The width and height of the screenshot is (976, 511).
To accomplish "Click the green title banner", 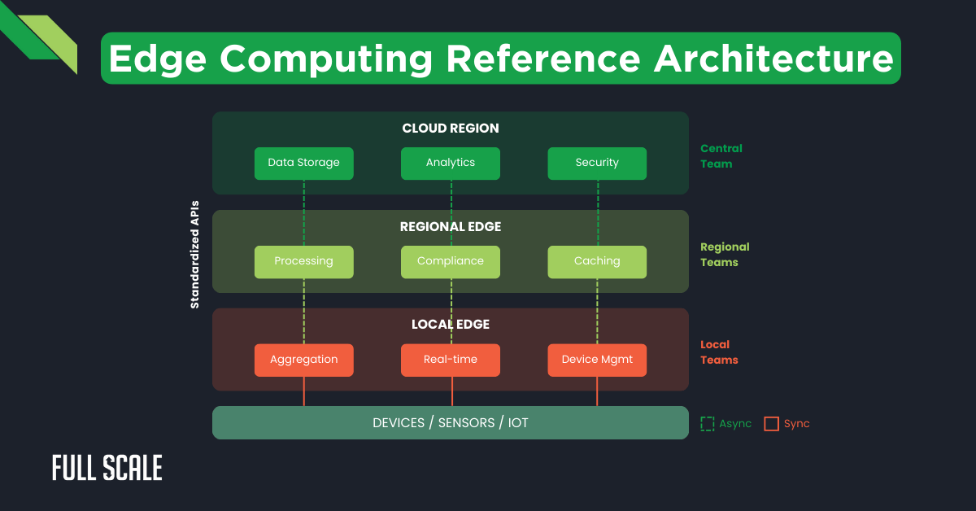I will (500, 58).
